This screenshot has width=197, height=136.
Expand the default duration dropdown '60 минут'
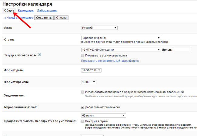(103, 115)
